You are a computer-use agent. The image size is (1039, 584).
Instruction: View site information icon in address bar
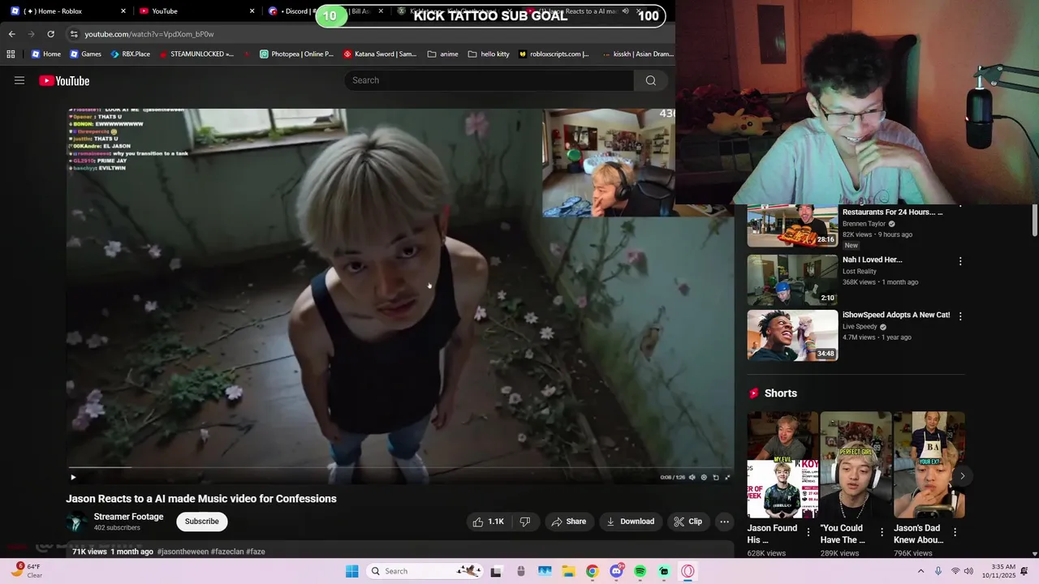(x=74, y=34)
